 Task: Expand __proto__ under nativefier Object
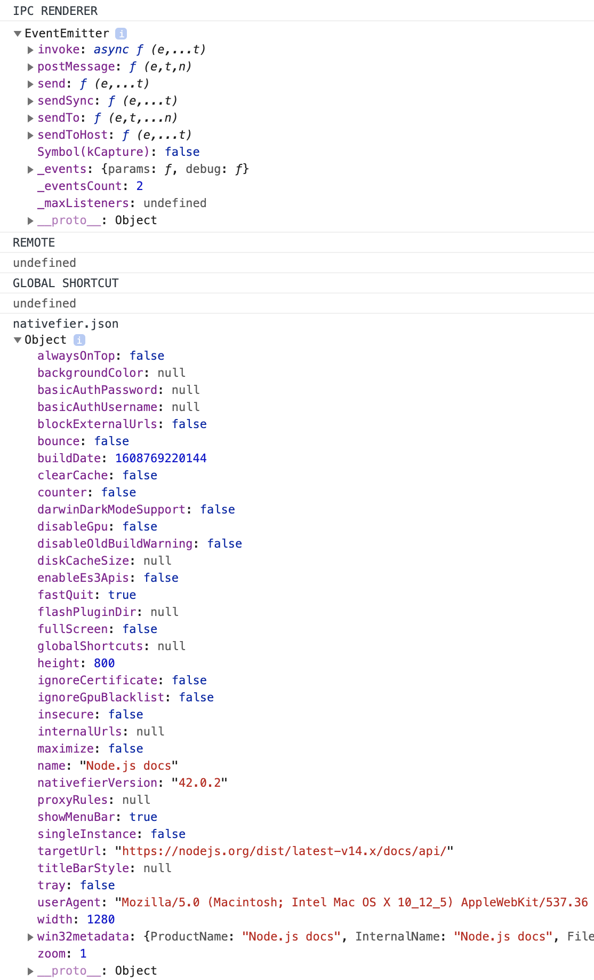point(30,971)
